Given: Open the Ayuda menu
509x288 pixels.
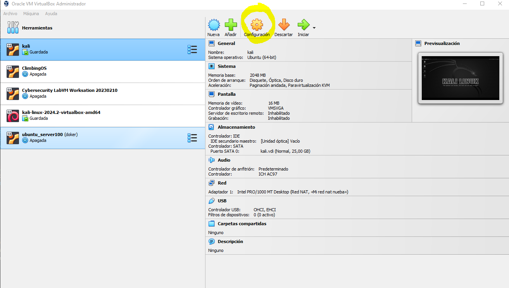Looking at the screenshot, I should pos(51,14).
